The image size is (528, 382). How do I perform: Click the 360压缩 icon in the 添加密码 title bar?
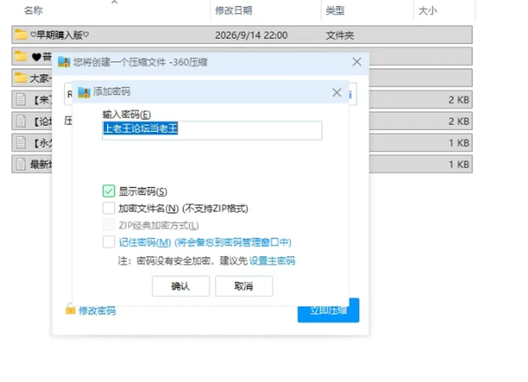(84, 92)
